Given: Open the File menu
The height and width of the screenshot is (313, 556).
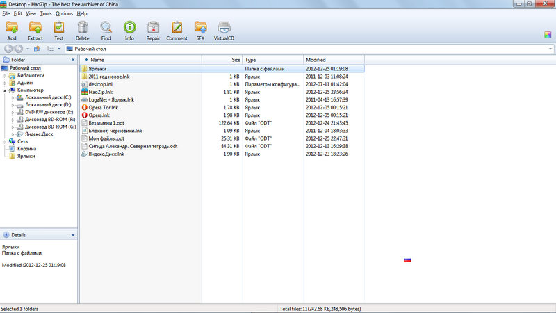Looking at the screenshot, I should coord(6,13).
